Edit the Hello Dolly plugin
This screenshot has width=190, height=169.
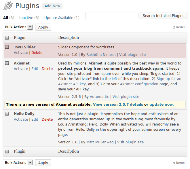point(35,119)
